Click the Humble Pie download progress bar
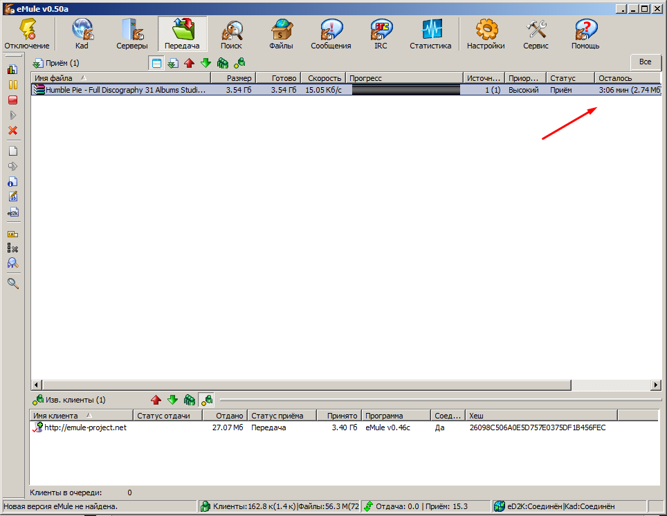This screenshot has width=667, height=516. (x=406, y=90)
